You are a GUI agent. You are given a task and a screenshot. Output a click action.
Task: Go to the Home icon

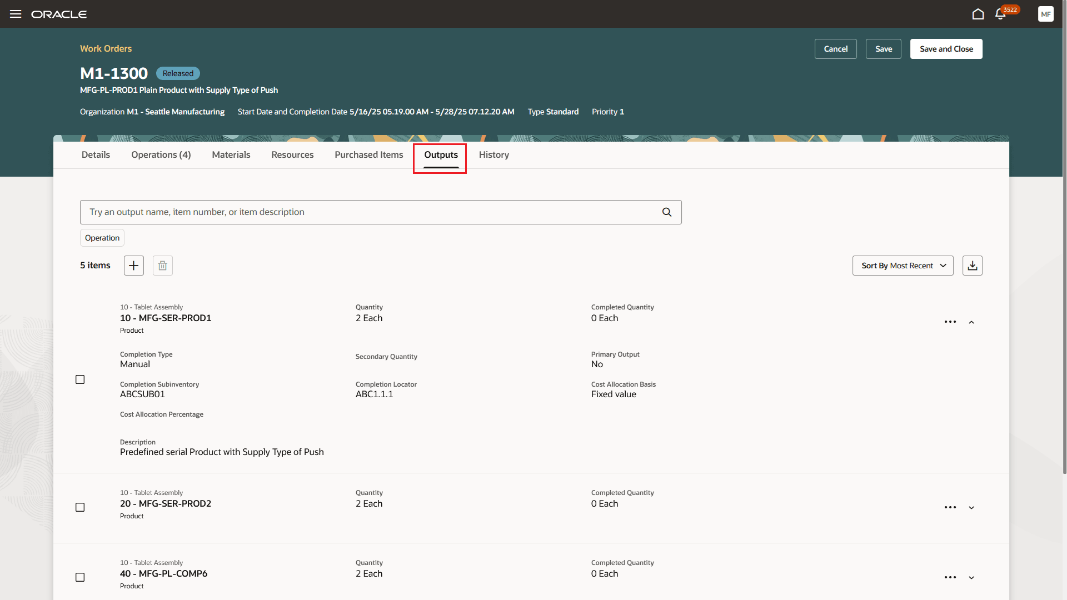click(x=978, y=14)
